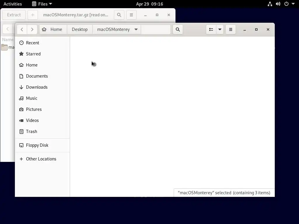Click the archive manager title macOSMonterey.tar.gz
This screenshot has height=224, width=299.
76,15
